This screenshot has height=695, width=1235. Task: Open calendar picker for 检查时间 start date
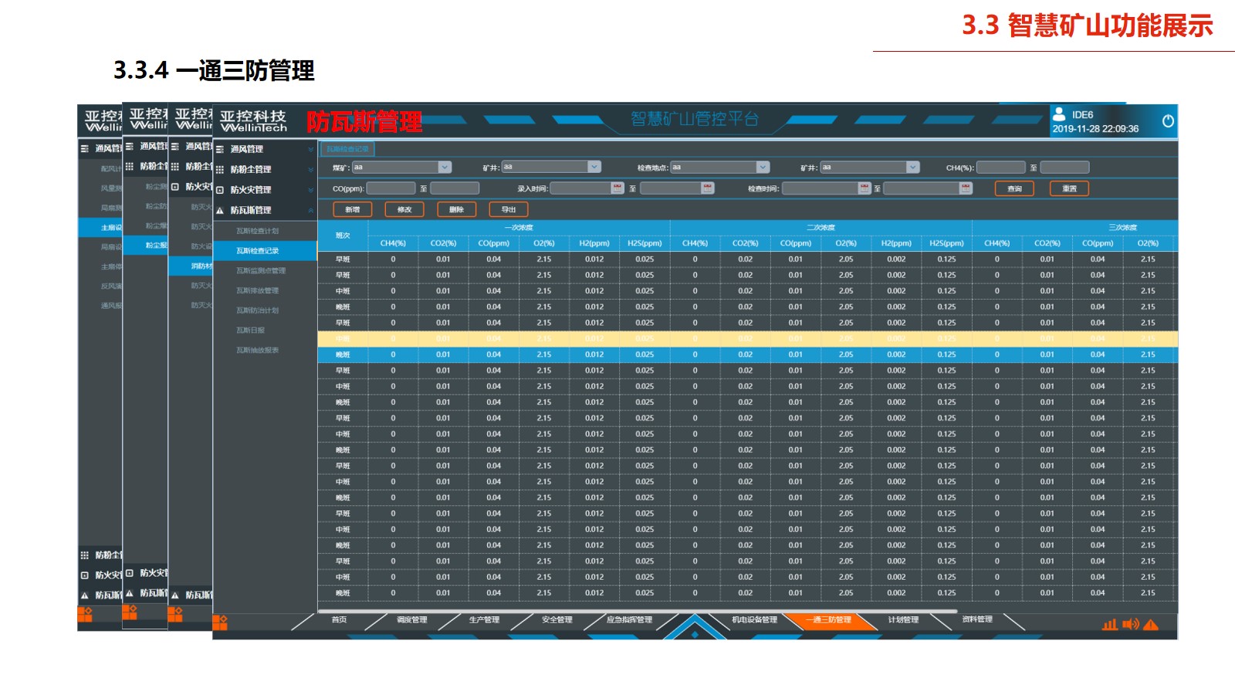pos(864,188)
